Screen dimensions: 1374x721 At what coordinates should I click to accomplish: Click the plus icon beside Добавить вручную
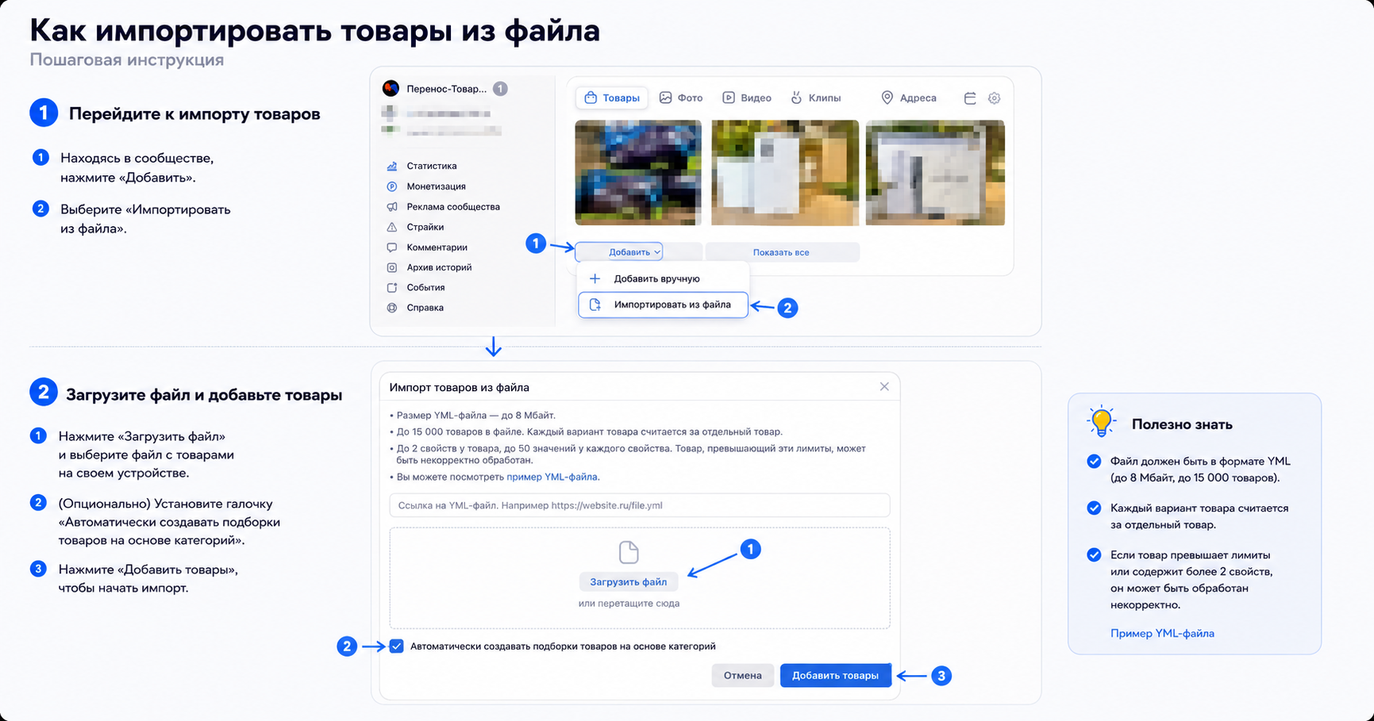pos(595,278)
